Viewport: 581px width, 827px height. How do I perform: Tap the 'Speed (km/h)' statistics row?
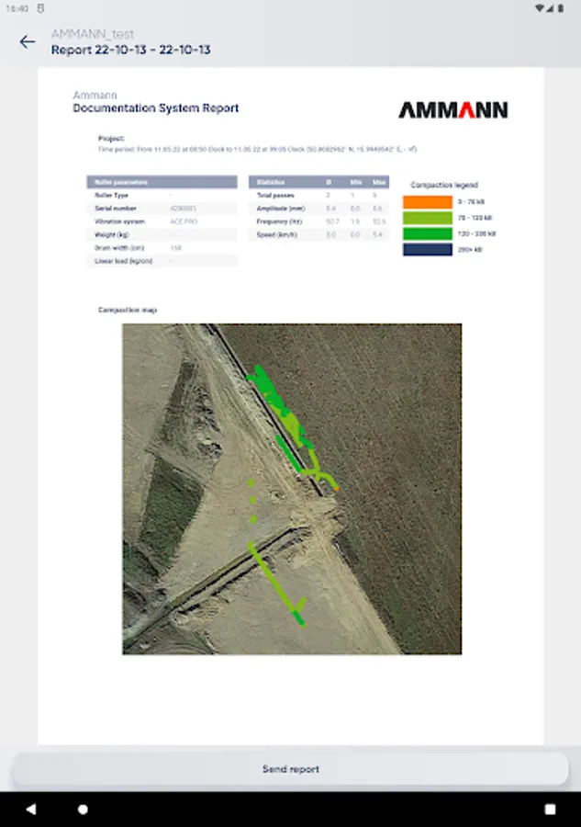(318, 234)
